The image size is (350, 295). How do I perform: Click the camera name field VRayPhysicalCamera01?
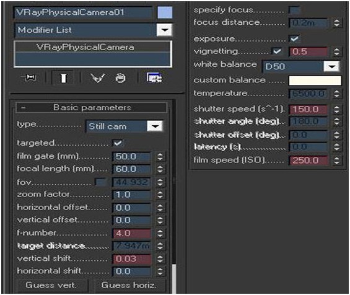point(83,12)
